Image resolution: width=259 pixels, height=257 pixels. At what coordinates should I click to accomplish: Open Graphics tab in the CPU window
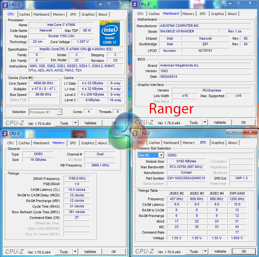point(88,14)
